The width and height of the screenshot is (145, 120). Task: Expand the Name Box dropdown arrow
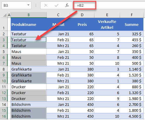point(28,5)
